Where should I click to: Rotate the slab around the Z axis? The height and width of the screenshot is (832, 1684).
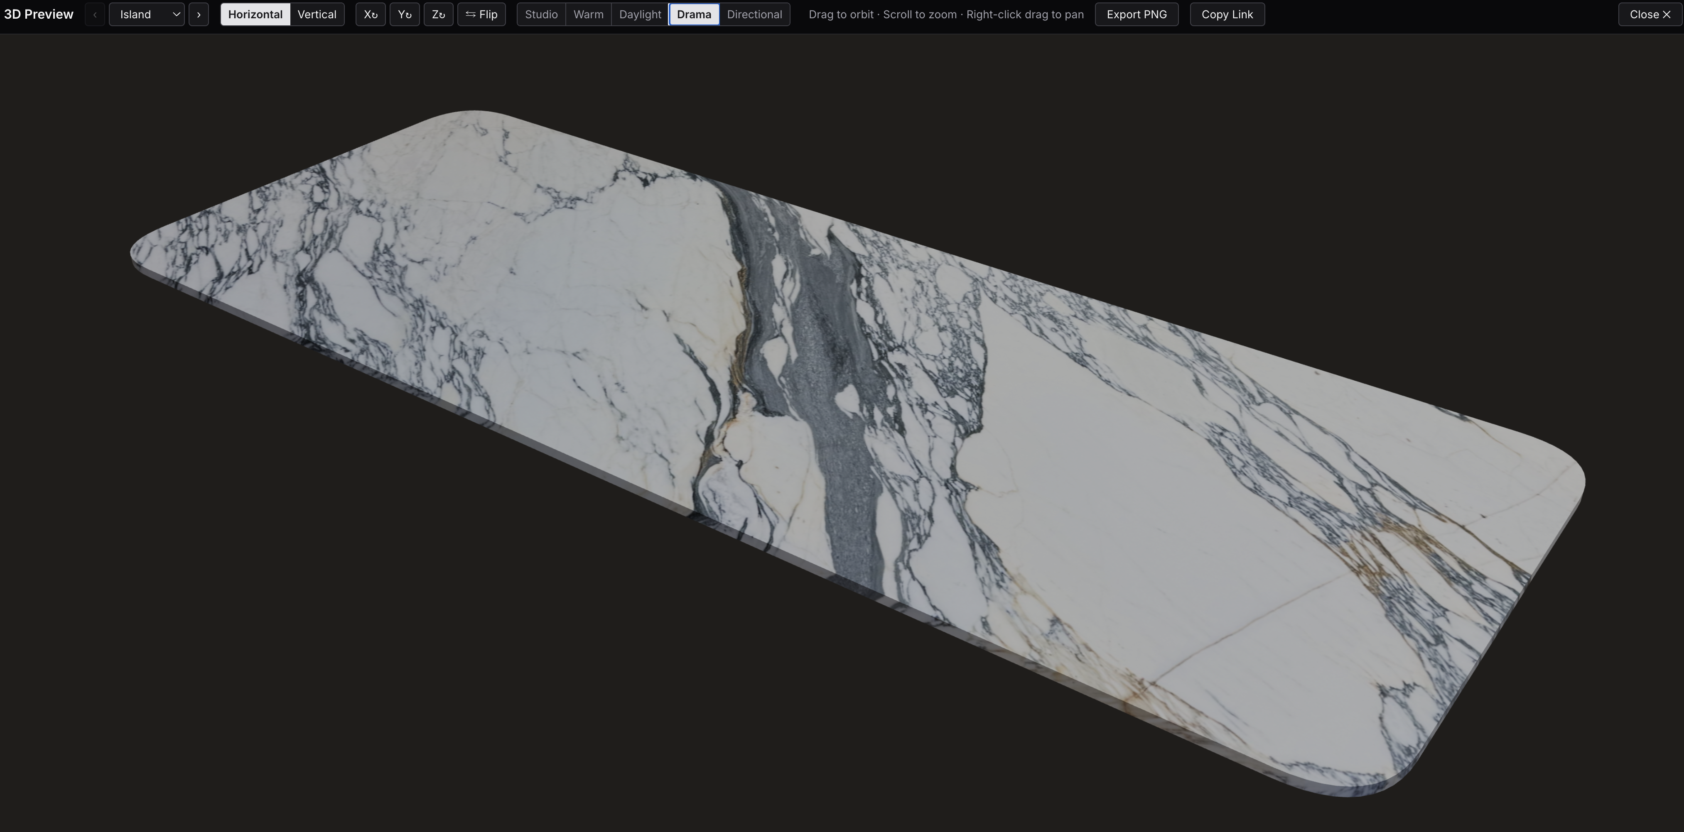pyautogui.click(x=439, y=15)
